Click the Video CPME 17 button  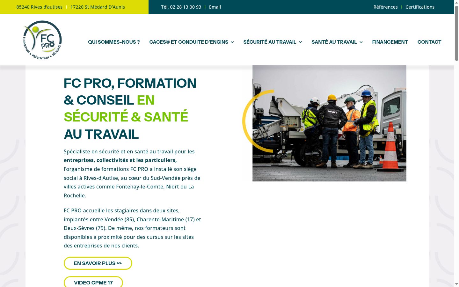tap(93, 282)
